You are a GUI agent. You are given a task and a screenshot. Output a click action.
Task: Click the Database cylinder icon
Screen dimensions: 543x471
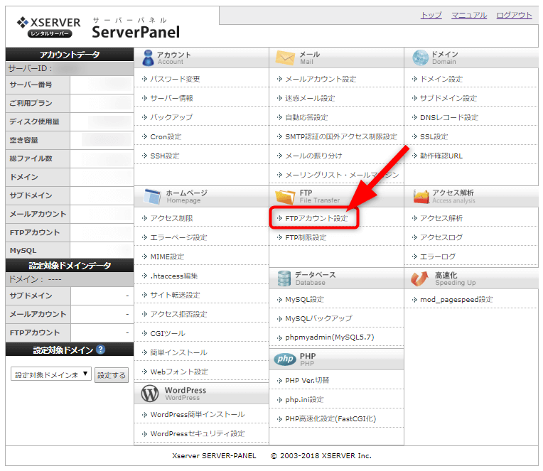[284, 278]
